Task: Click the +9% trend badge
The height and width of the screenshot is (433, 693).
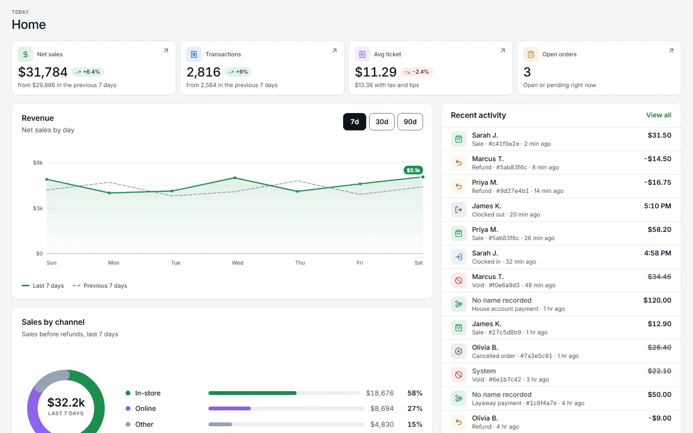Action: 238,72
